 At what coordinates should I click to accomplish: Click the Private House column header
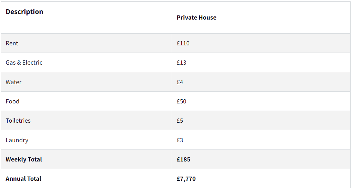coord(196,18)
